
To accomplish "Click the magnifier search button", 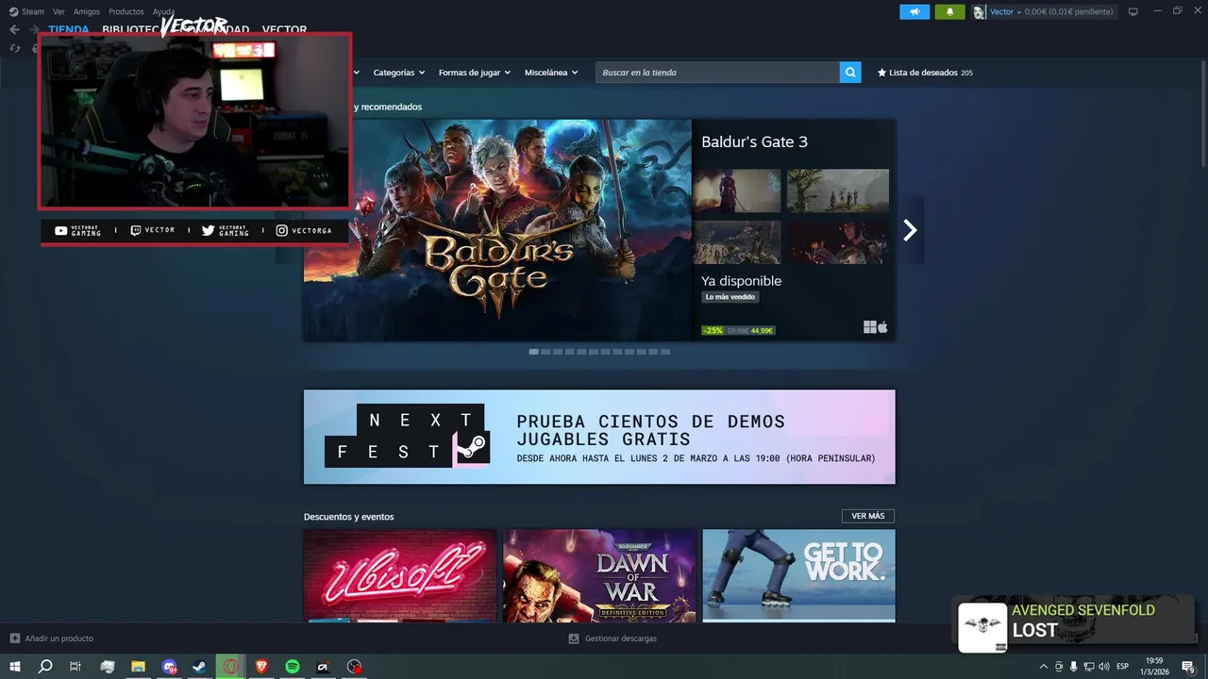I will 850,73.
